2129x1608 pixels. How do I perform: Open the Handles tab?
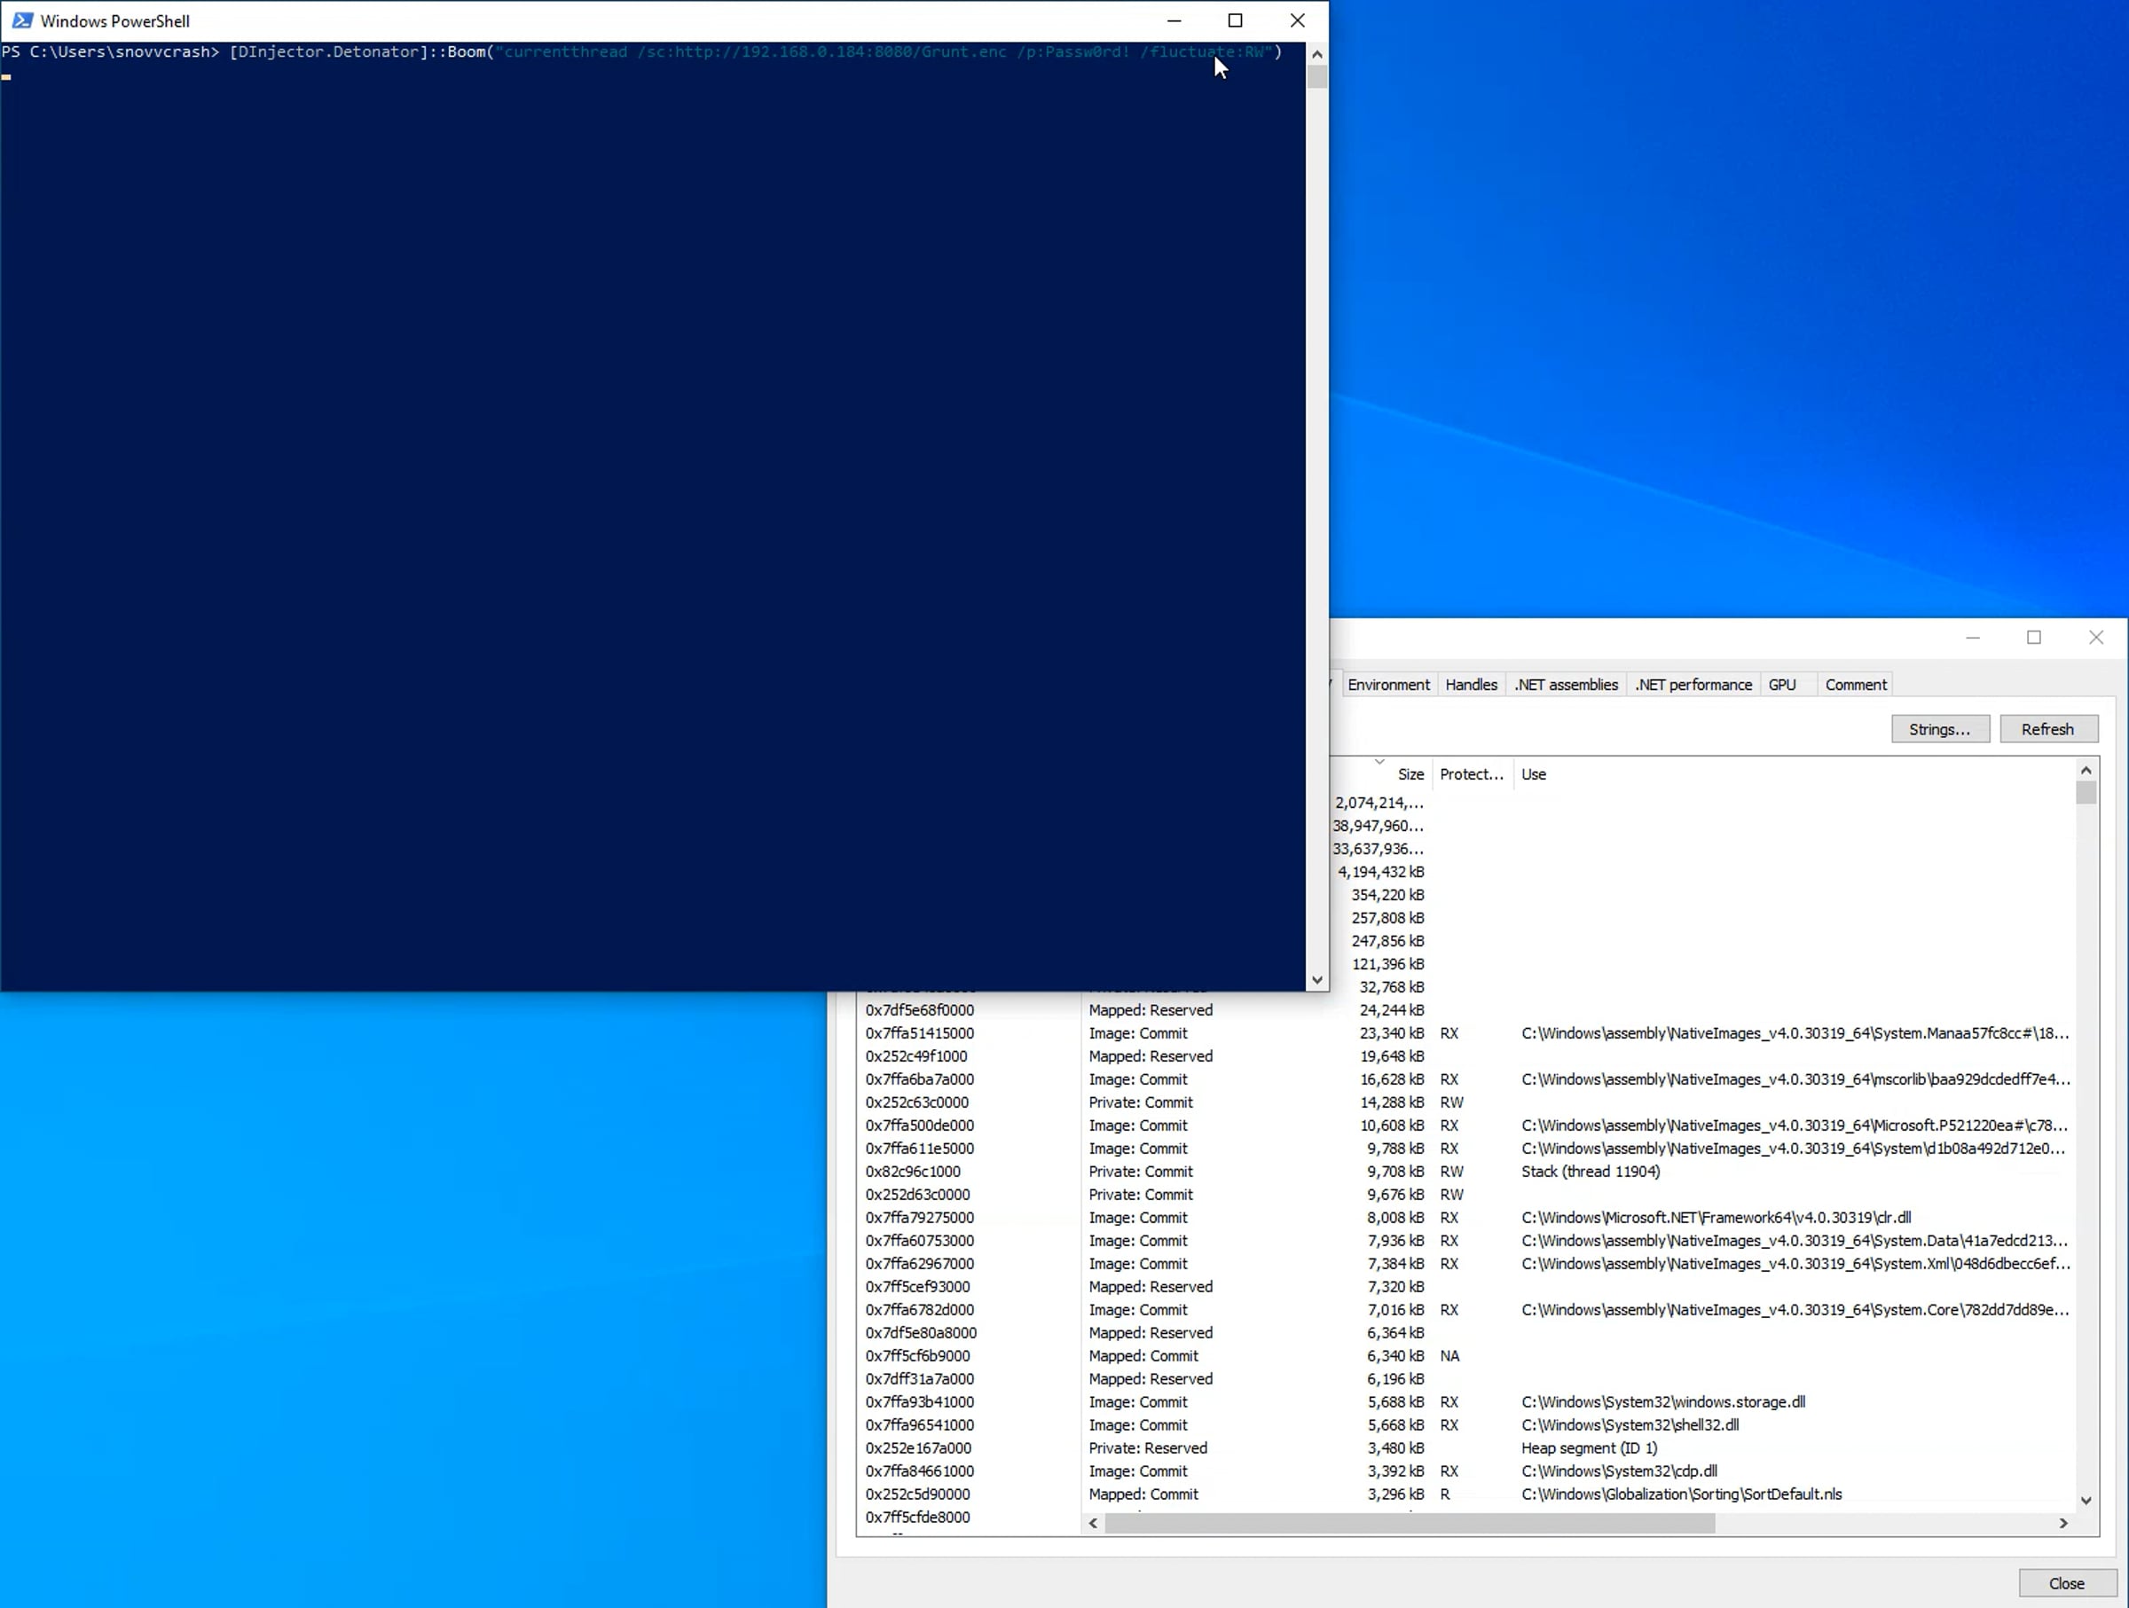pos(1471,684)
